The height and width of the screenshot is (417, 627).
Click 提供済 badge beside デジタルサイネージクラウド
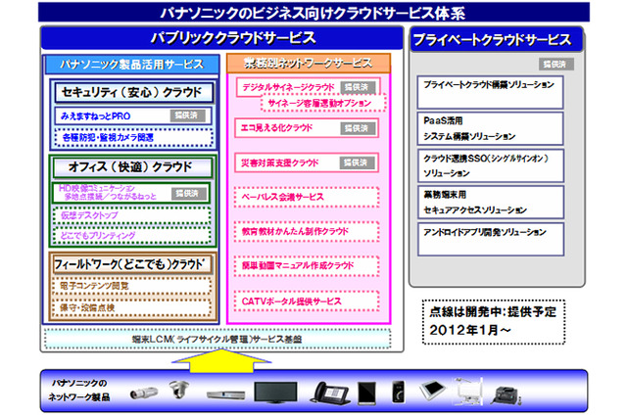pos(358,87)
